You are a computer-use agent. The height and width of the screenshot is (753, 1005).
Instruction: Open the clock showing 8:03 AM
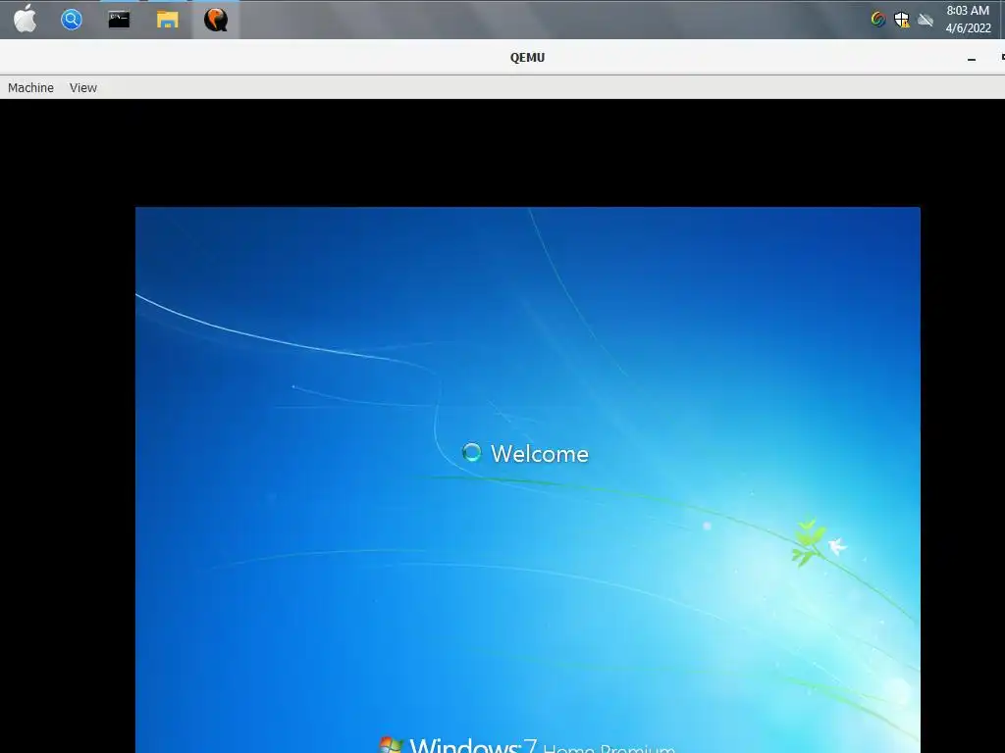968,10
